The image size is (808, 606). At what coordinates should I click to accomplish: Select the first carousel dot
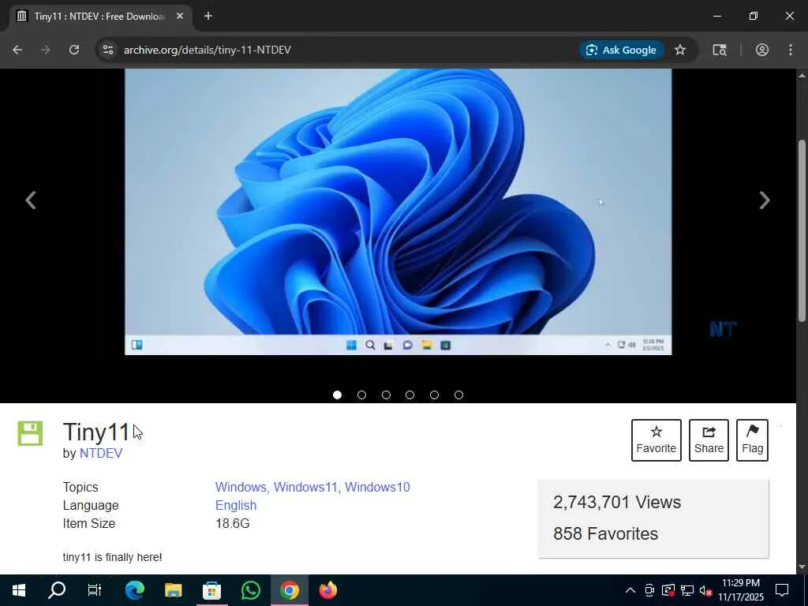pyautogui.click(x=337, y=395)
